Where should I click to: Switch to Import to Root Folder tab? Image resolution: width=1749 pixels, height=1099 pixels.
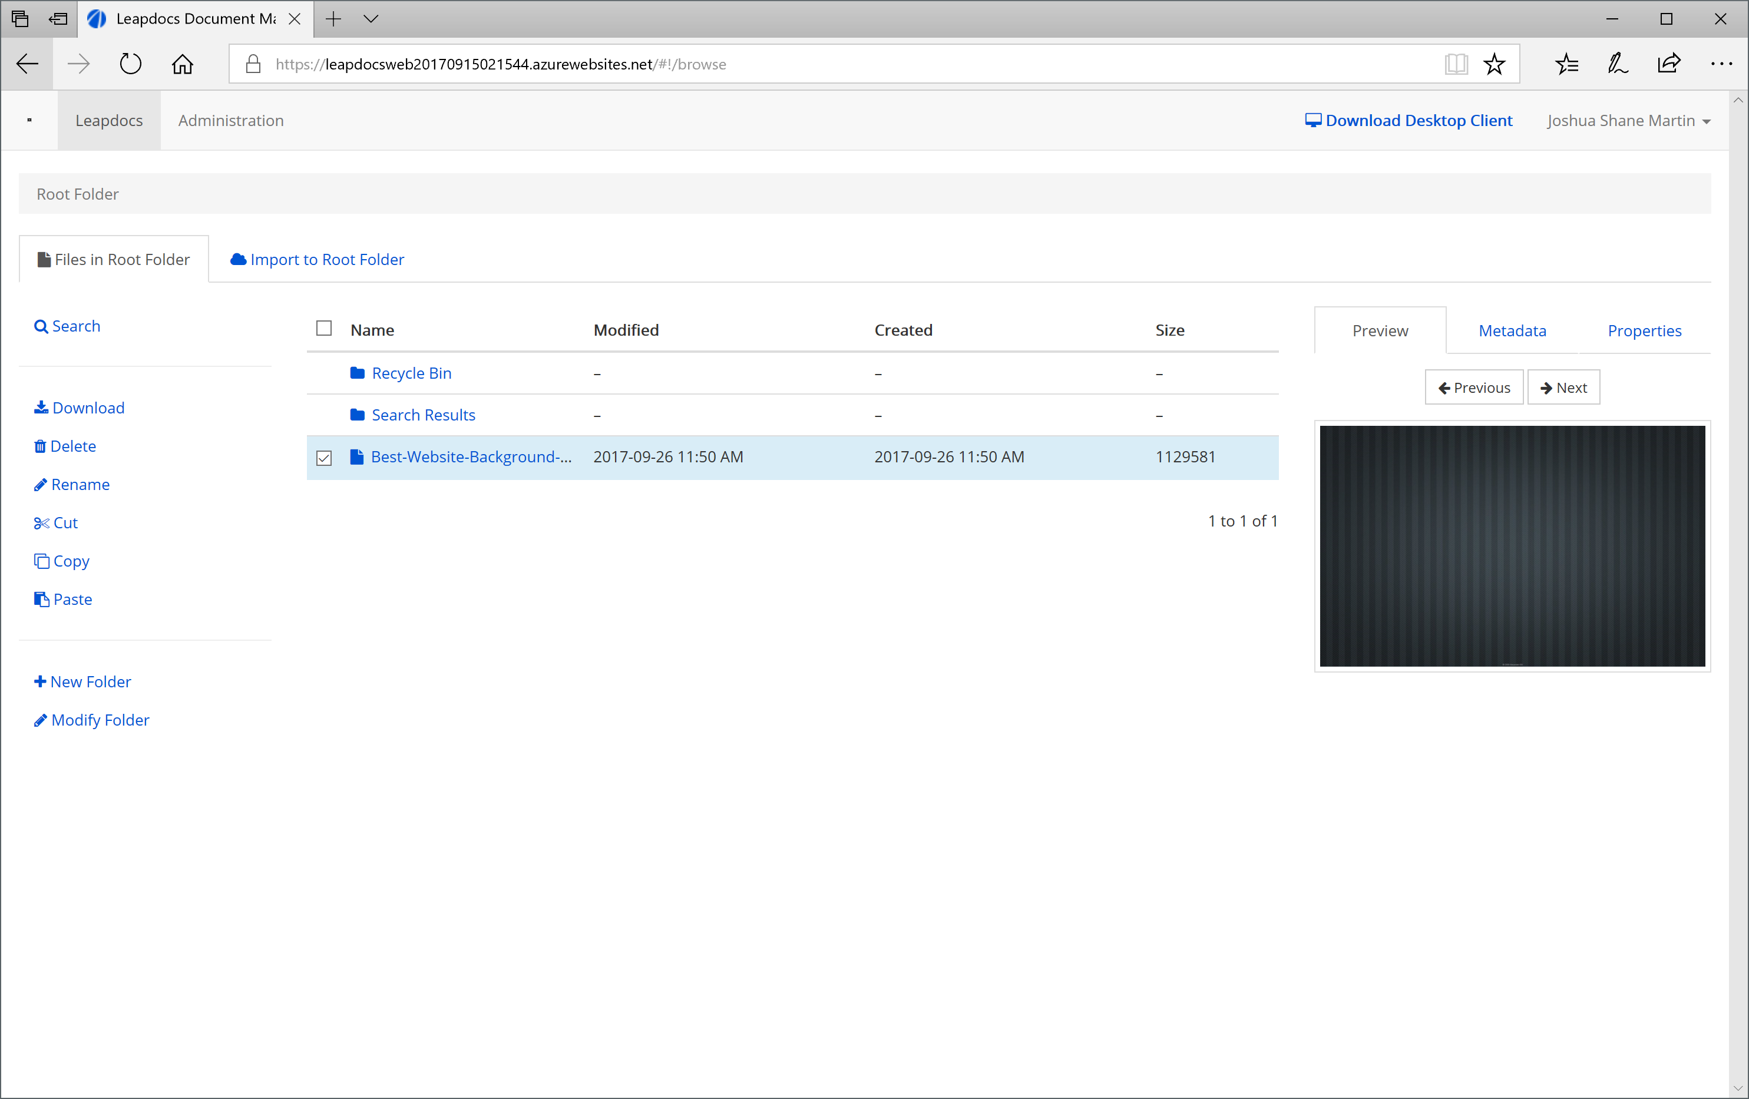click(x=318, y=259)
